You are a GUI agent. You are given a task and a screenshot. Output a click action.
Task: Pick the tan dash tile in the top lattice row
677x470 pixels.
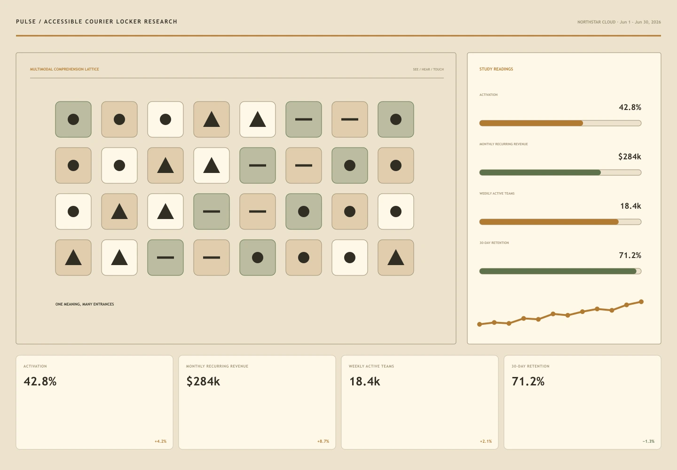point(350,119)
